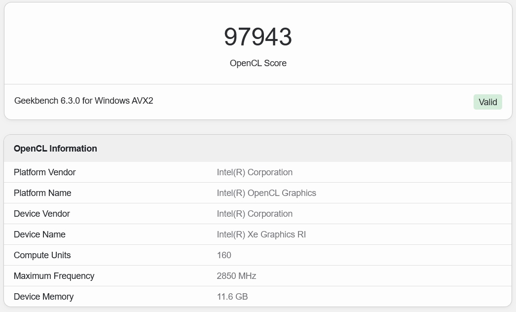
Task: Select the OpenCL Score value 97943
Action: click(x=258, y=36)
